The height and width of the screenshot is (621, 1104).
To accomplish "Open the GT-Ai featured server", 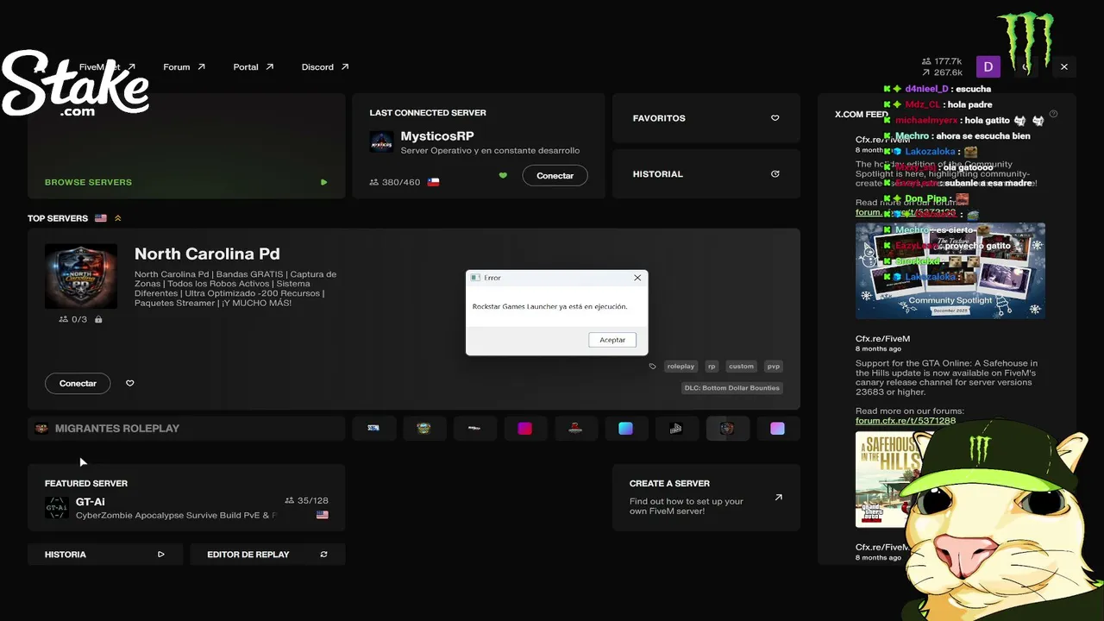I will pos(186,498).
